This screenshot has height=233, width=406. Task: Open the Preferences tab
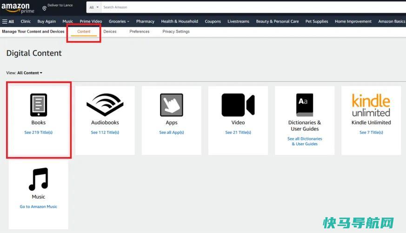pyautogui.click(x=140, y=31)
